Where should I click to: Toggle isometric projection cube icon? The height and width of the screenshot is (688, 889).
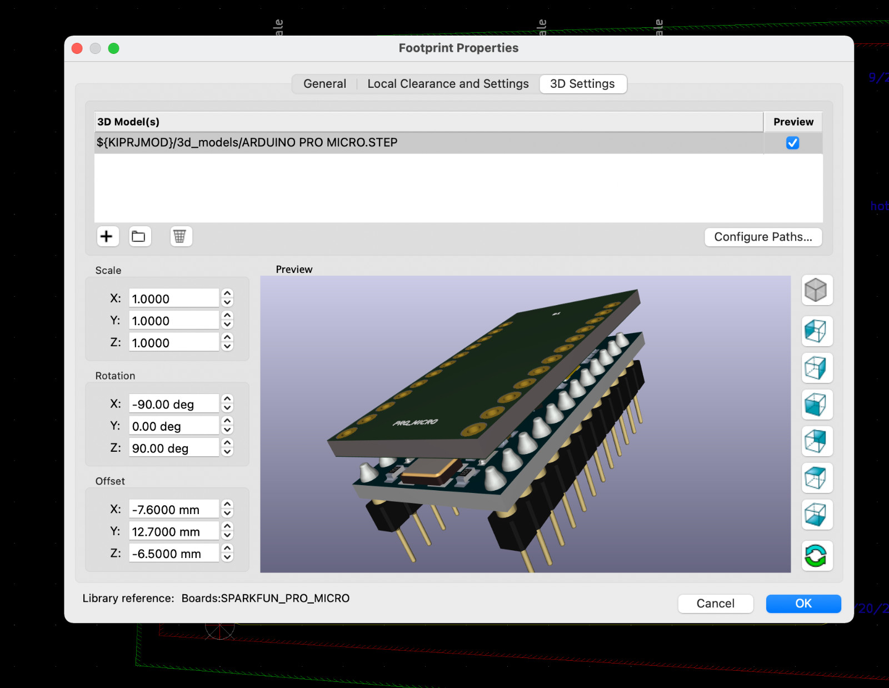[817, 290]
